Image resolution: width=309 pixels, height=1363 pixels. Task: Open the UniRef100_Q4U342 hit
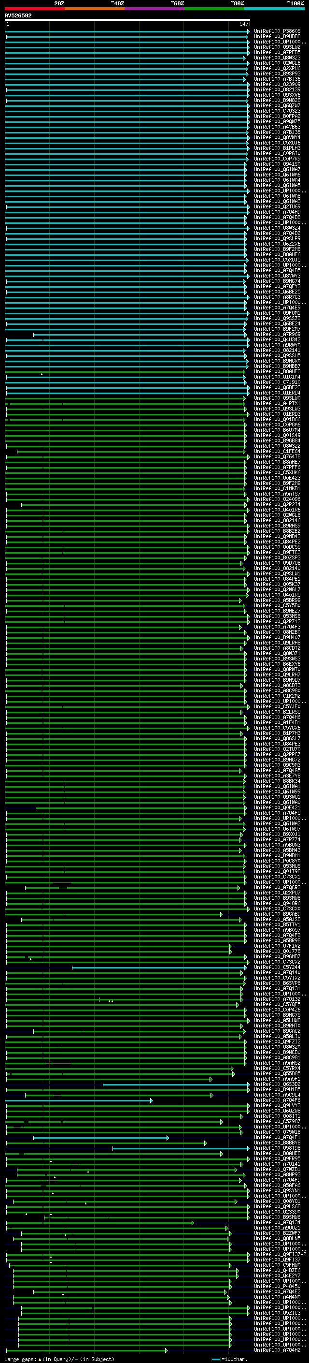point(277,340)
